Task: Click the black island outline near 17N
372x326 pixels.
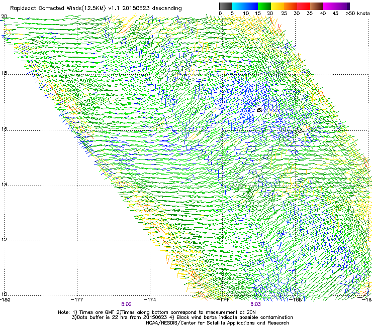Action: coord(259,110)
